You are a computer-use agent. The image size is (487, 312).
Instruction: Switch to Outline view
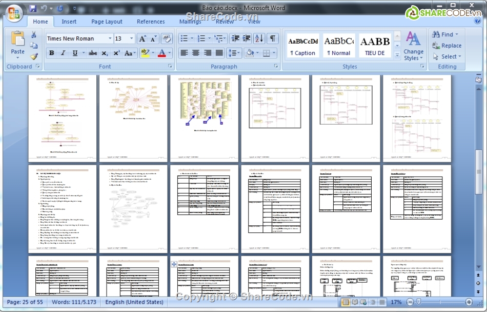tap(373, 302)
